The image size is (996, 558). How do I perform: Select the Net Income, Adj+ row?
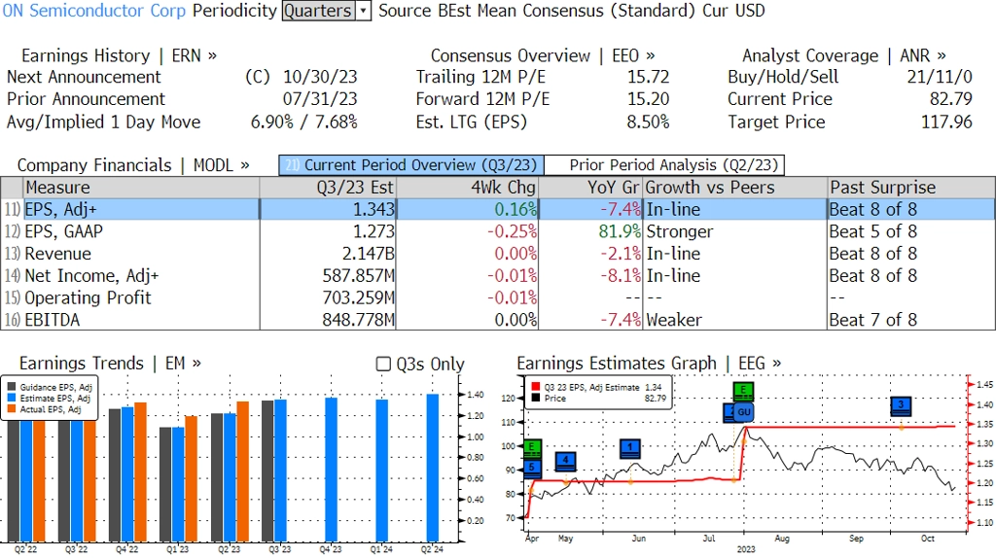point(498,276)
